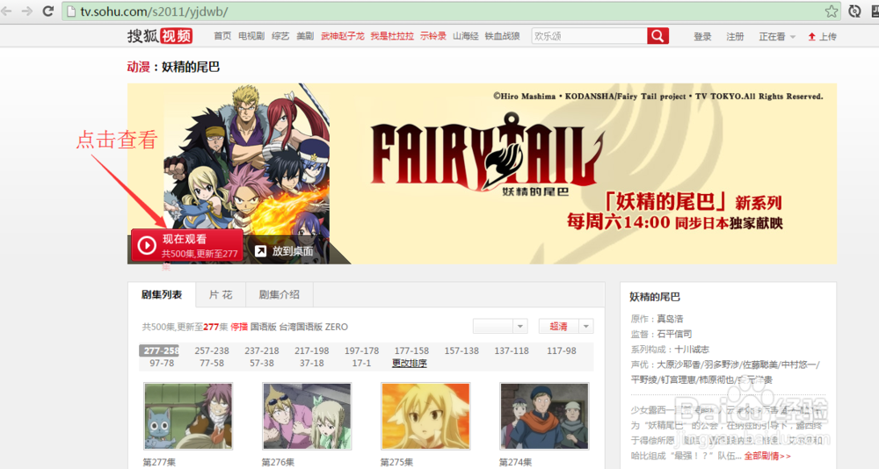Open the 美剧 nav link

(x=305, y=36)
